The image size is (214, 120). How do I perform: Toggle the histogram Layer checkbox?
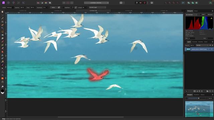[x=201, y=14]
